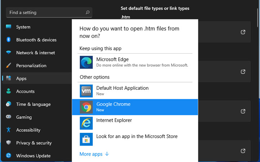
Task: Click the game controller Gaming icon
Action: pyautogui.click(x=8, y=117)
